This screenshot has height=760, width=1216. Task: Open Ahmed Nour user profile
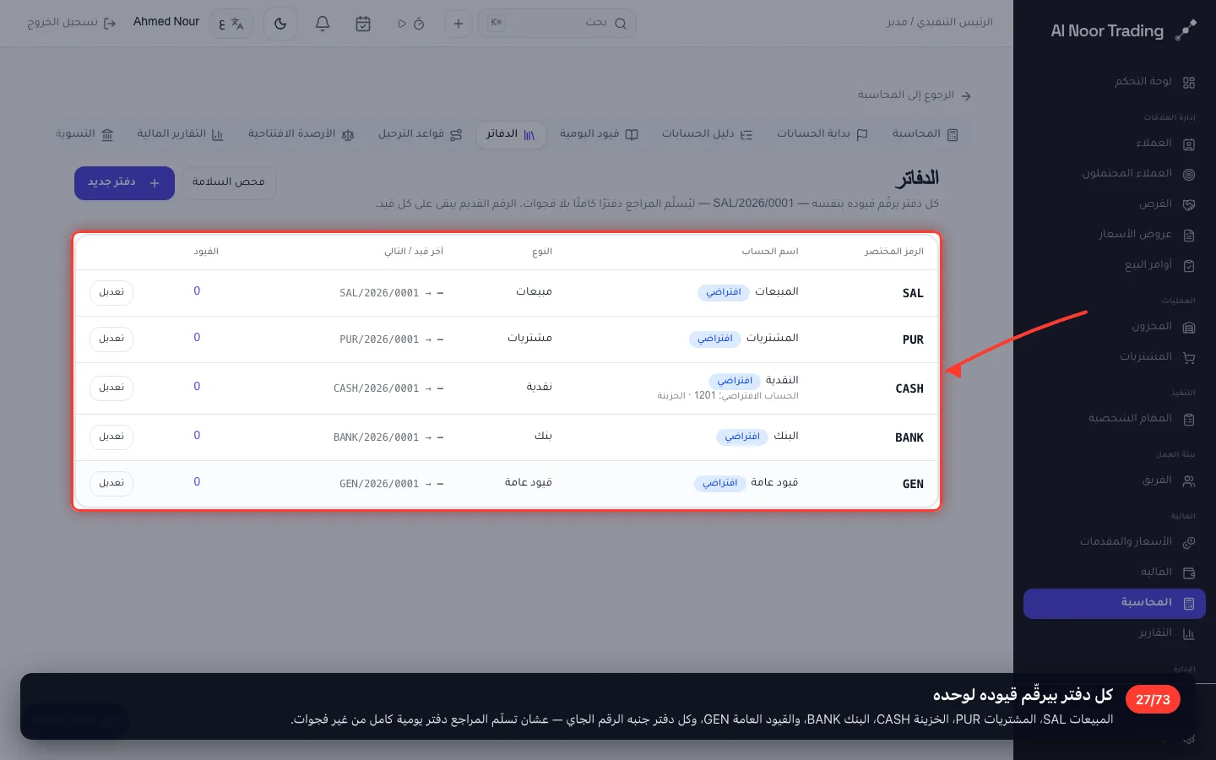point(166,22)
